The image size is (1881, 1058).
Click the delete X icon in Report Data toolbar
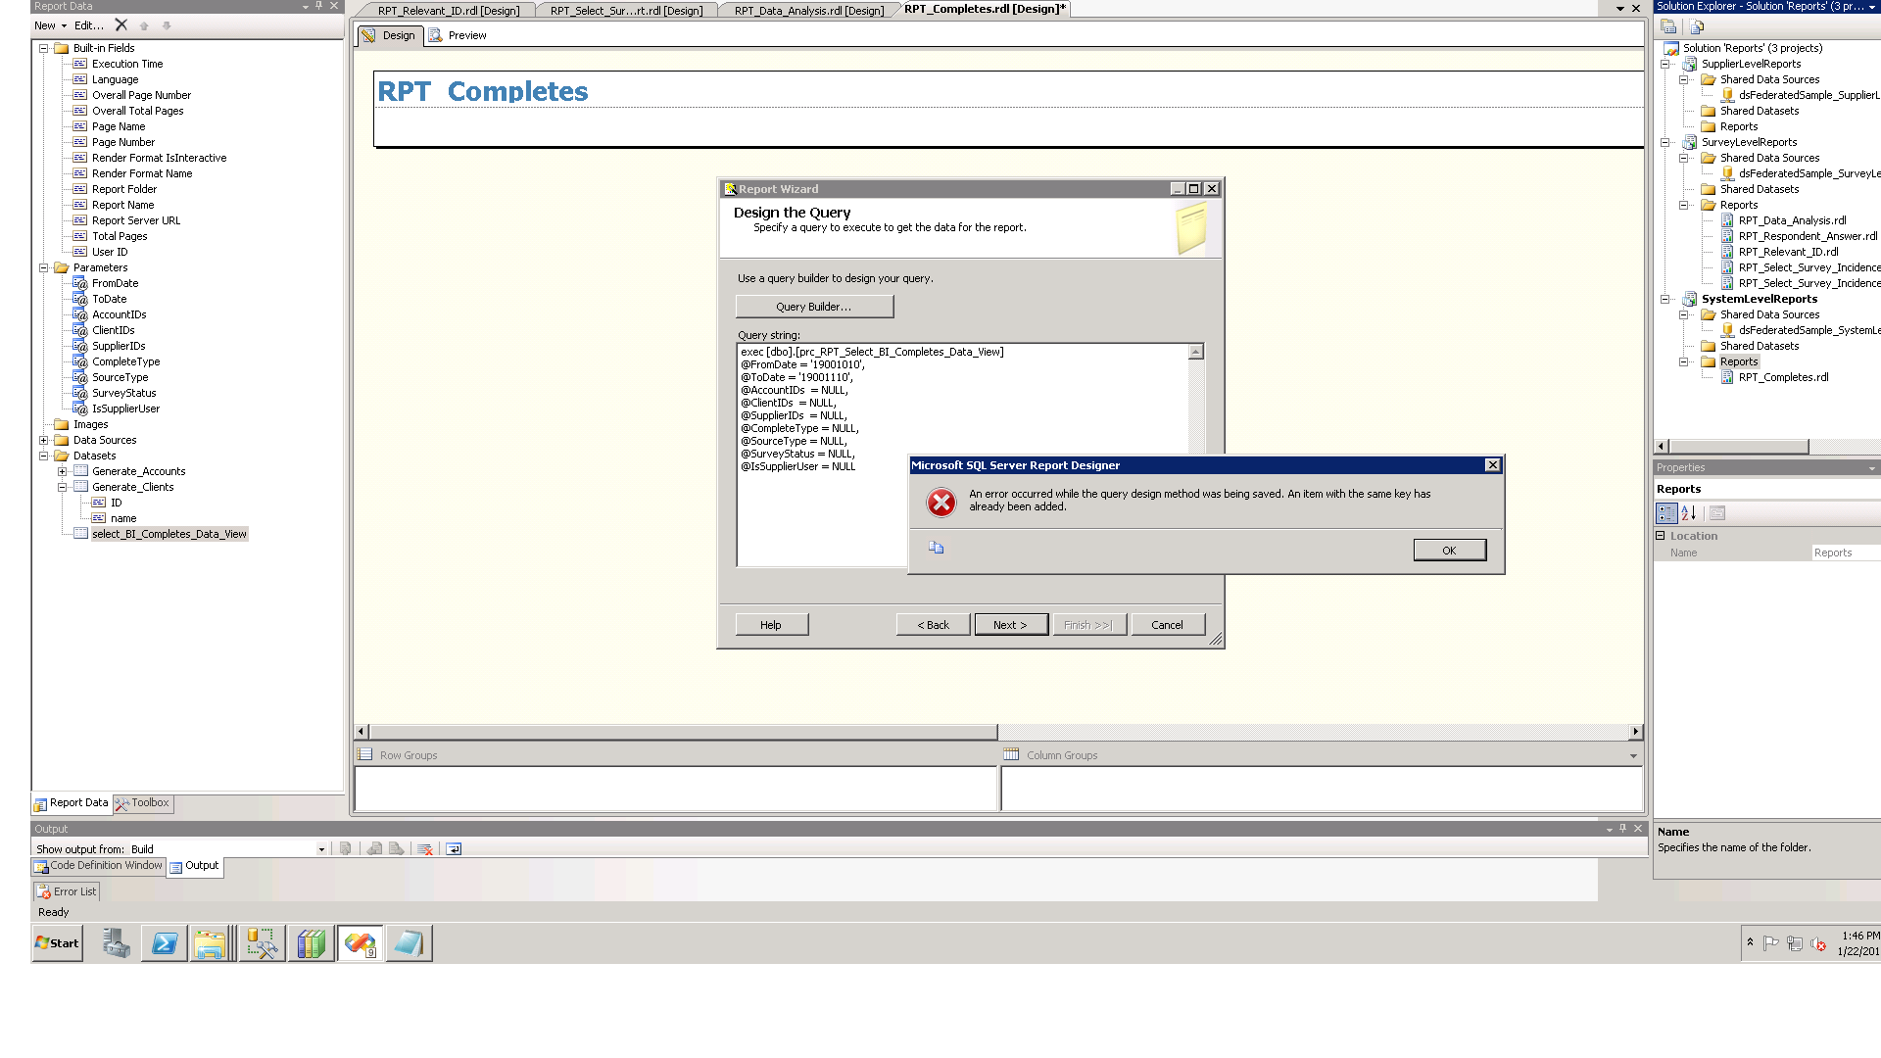tap(121, 25)
